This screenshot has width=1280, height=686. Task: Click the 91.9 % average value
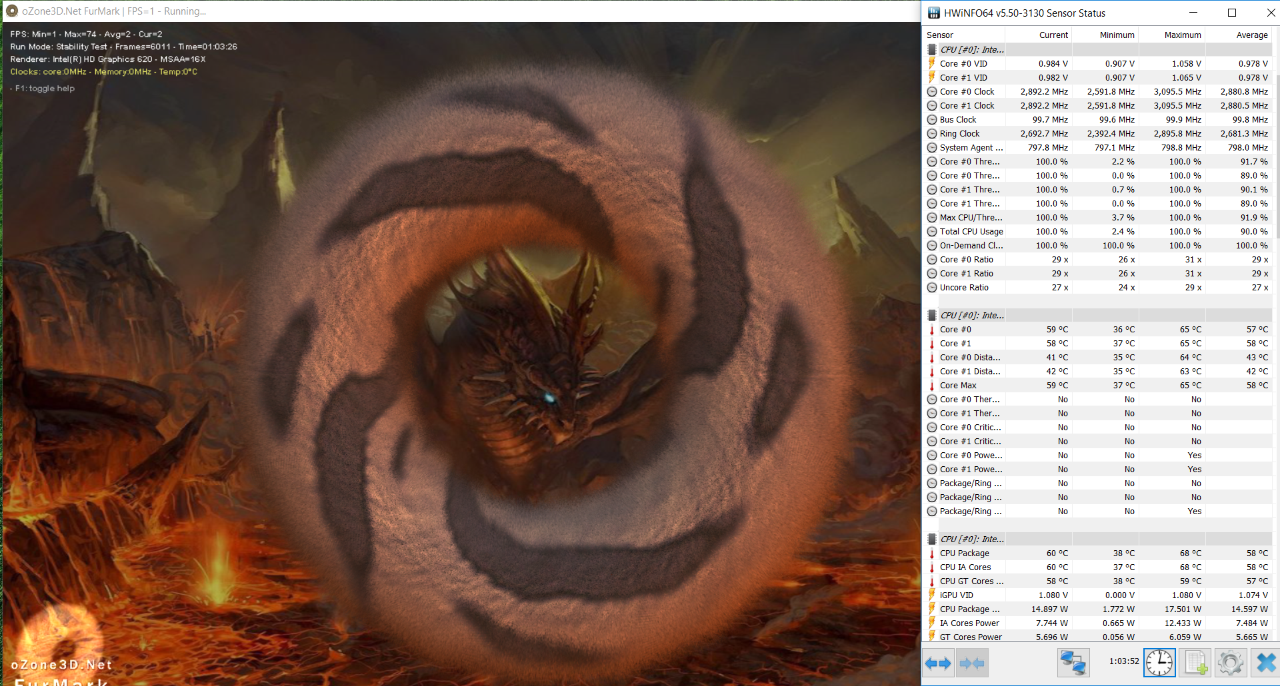(1254, 217)
